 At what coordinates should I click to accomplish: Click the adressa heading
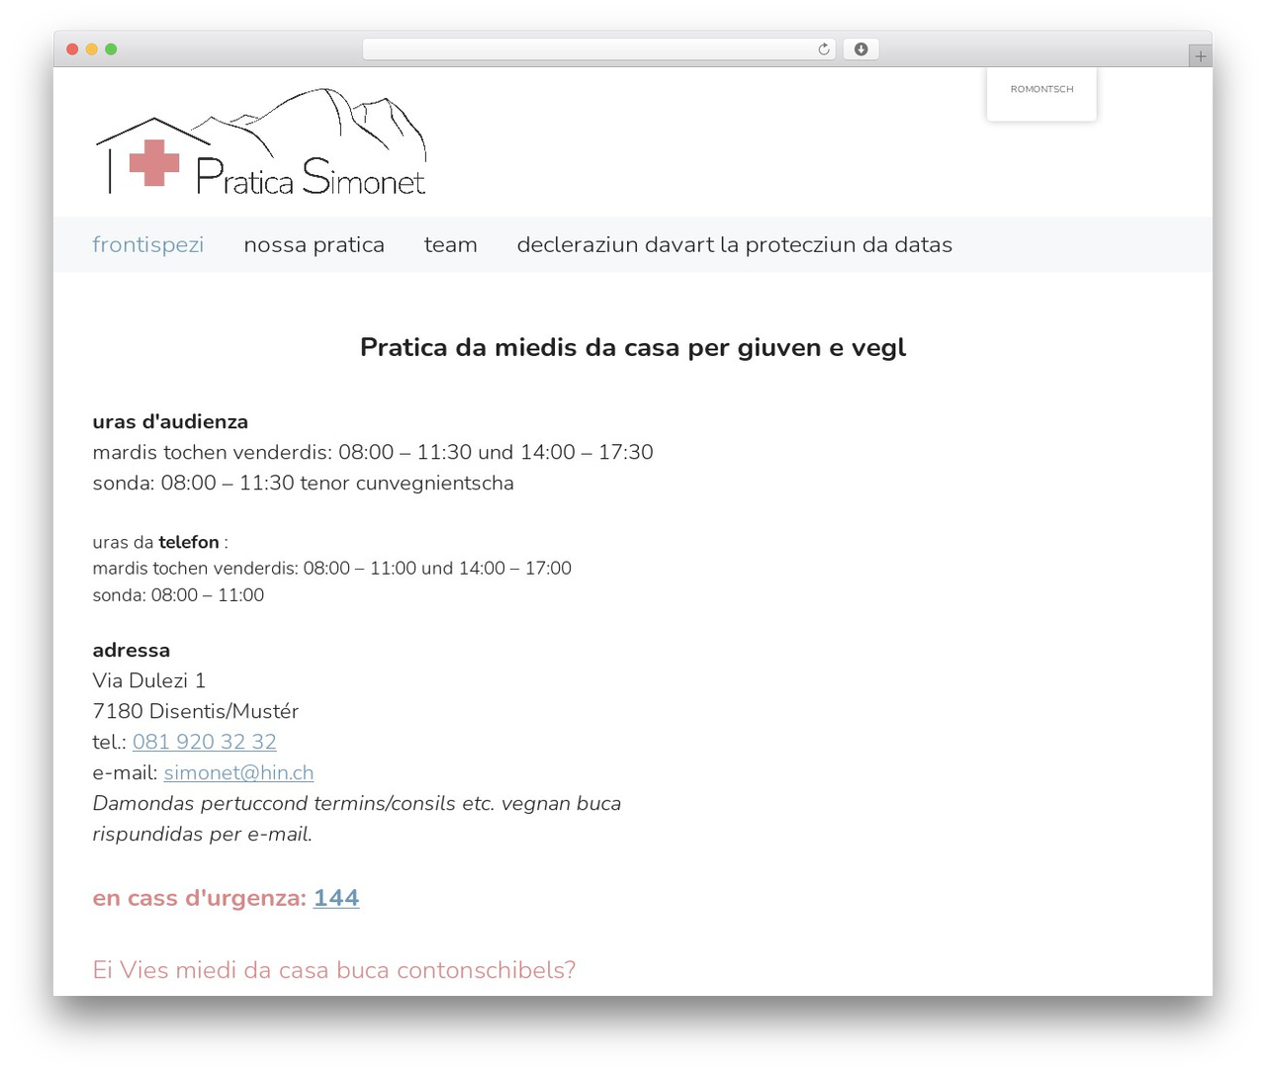[132, 650]
